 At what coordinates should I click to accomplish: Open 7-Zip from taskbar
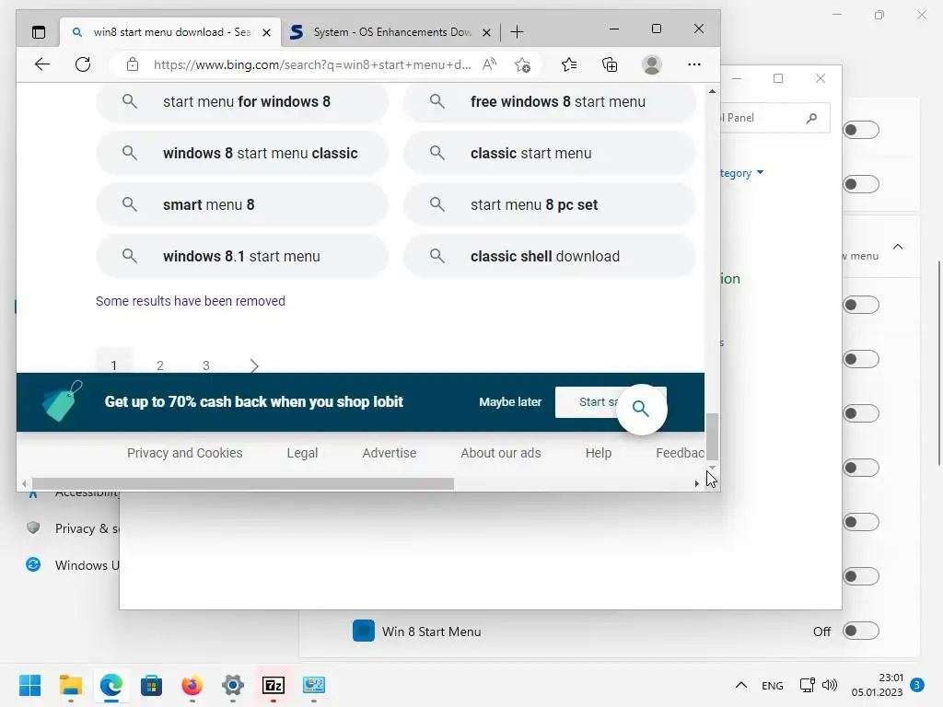274,685
